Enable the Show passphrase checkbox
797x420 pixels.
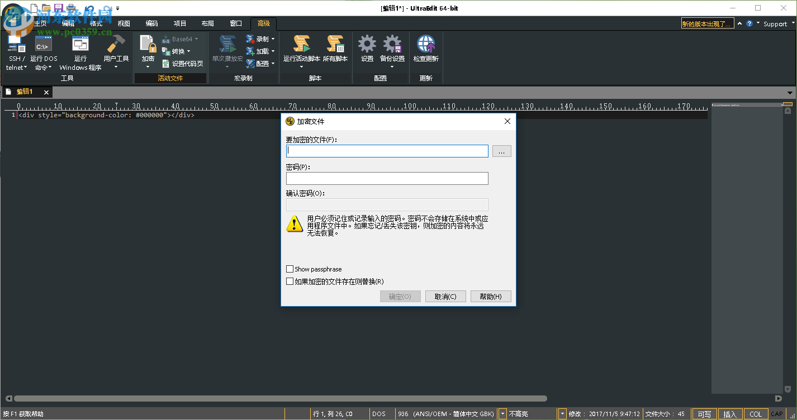290,269
